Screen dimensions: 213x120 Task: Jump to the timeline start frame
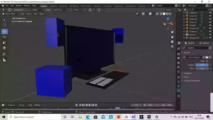tap(80, 105)
